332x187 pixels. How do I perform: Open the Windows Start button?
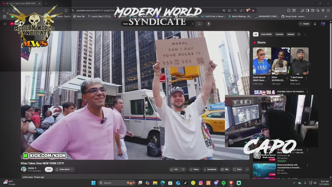93,183
